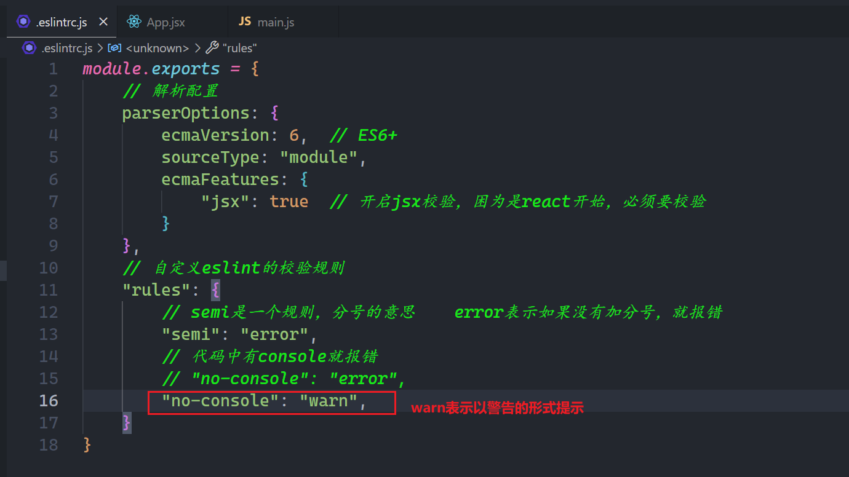Click the // ES6+ comment
Screen dimensions: 849x477
click(364, 135)
